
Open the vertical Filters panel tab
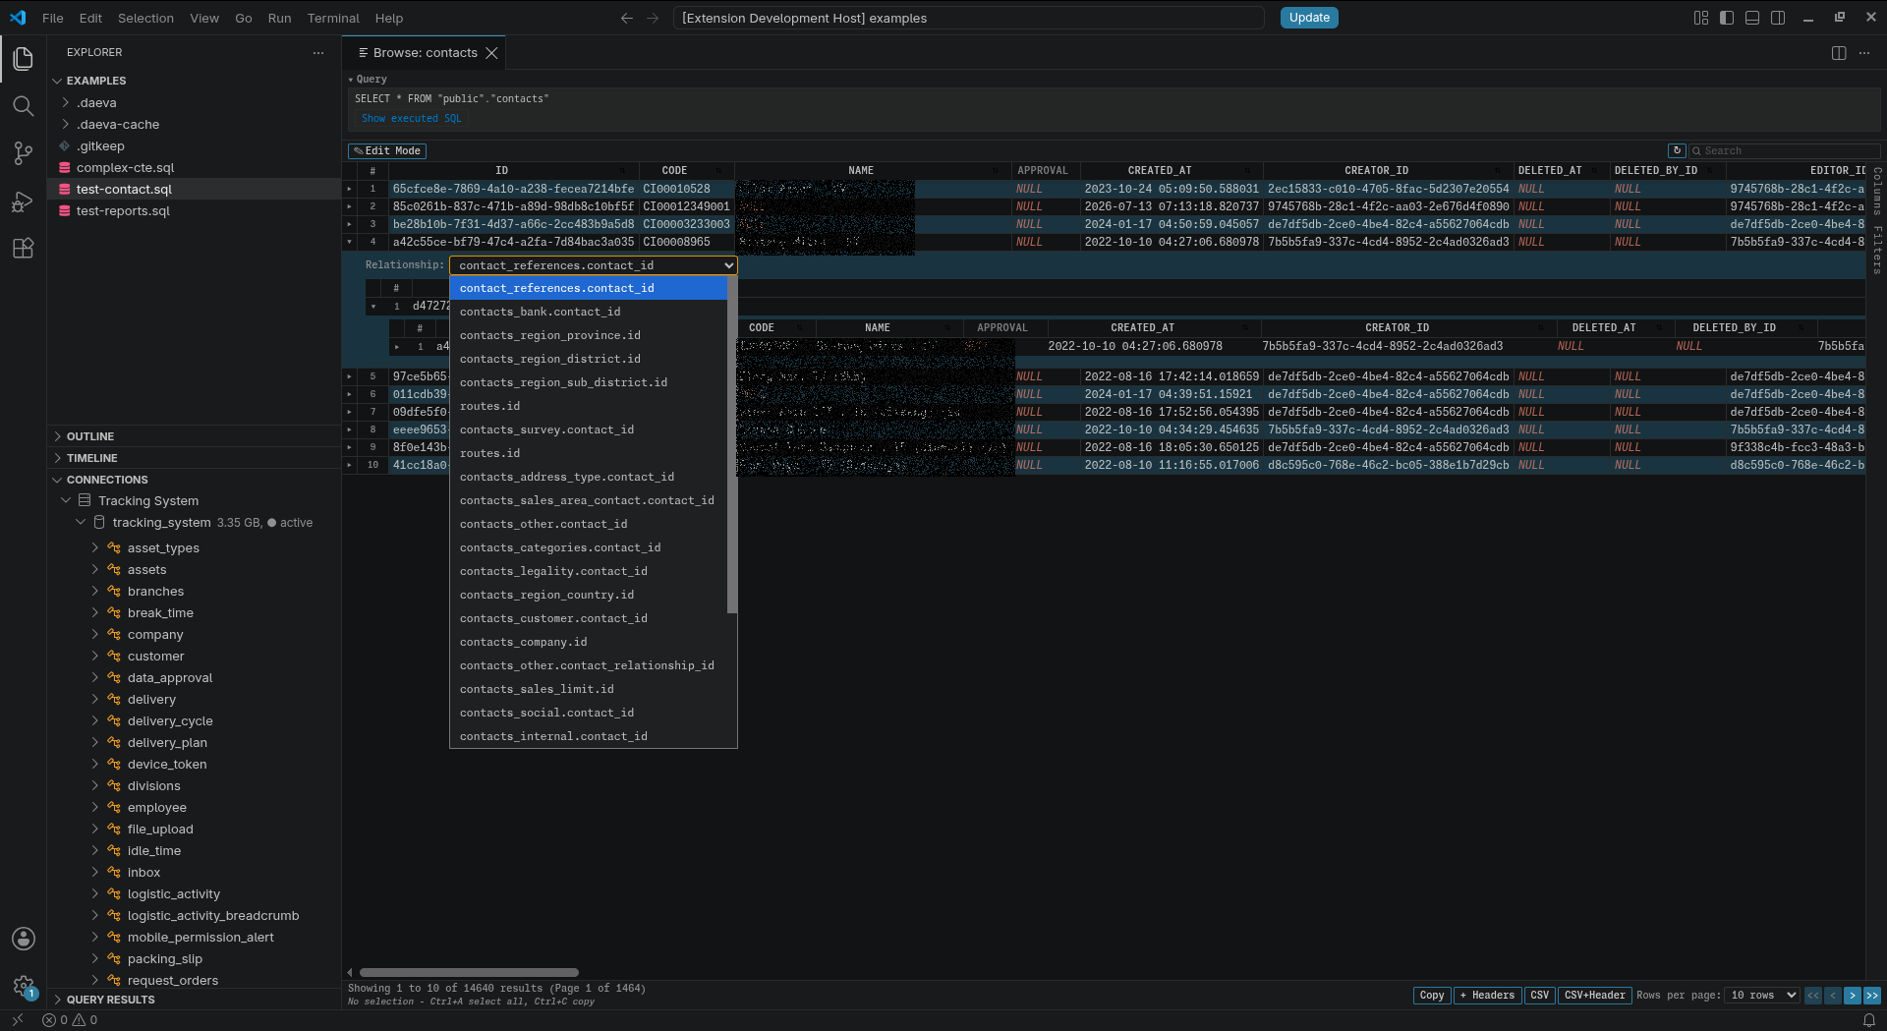1876,250
